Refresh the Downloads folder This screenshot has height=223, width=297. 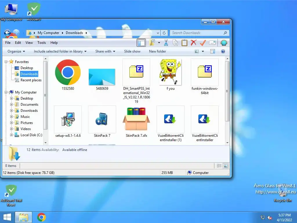164,33
